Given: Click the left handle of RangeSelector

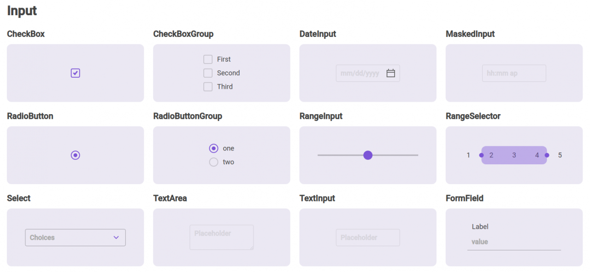Looking at the screenshot, I should coord(481,155).
